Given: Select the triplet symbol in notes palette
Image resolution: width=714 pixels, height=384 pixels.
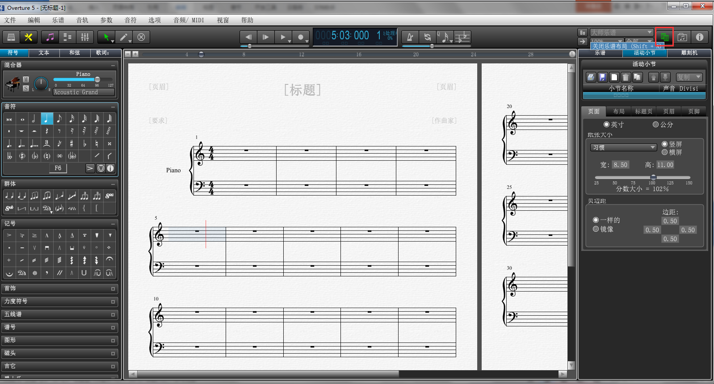Looking at the screenshot, I should [46, 144].
